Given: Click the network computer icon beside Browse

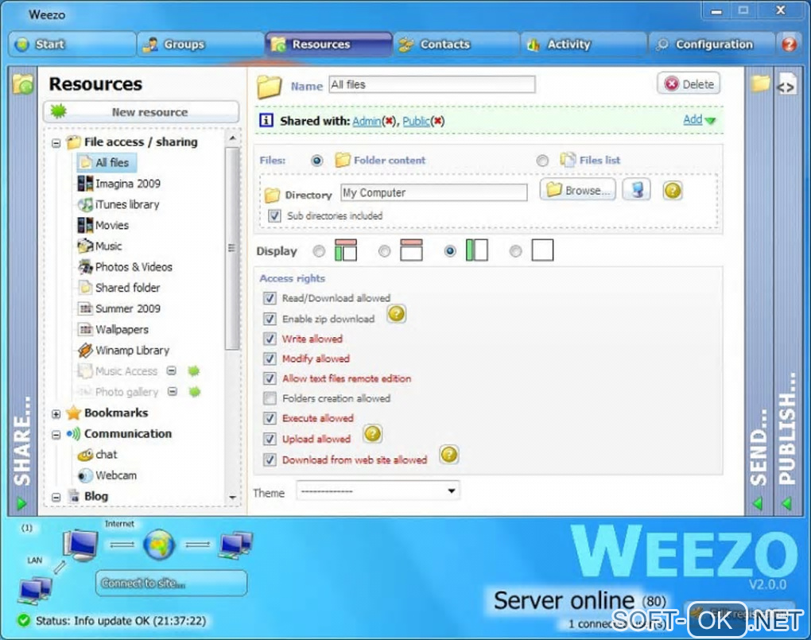Looking at the screenshot, I should (x=636, y=190).
